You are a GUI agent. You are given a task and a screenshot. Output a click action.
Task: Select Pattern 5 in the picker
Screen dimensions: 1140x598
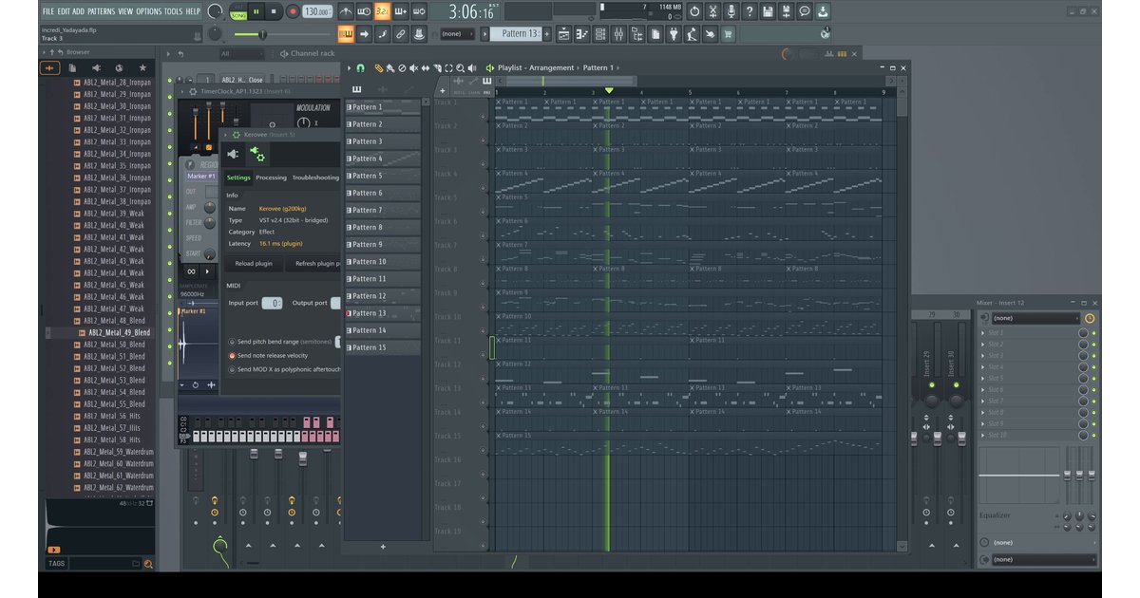tap(383, 177)
